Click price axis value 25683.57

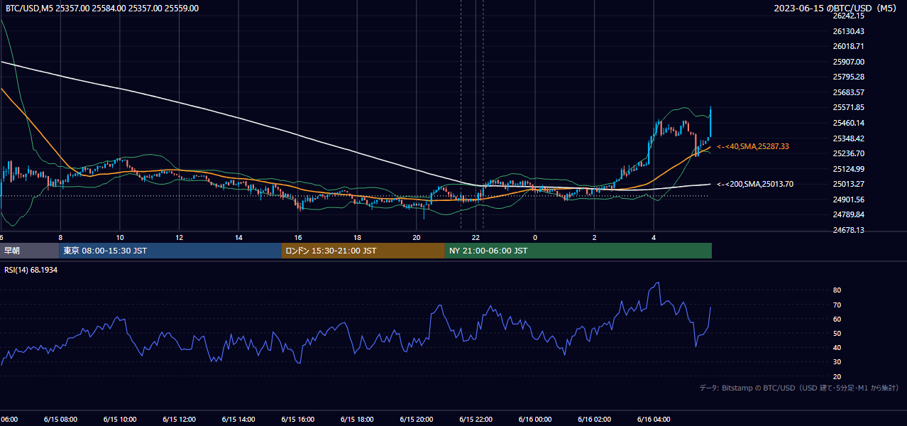point(848,92)
